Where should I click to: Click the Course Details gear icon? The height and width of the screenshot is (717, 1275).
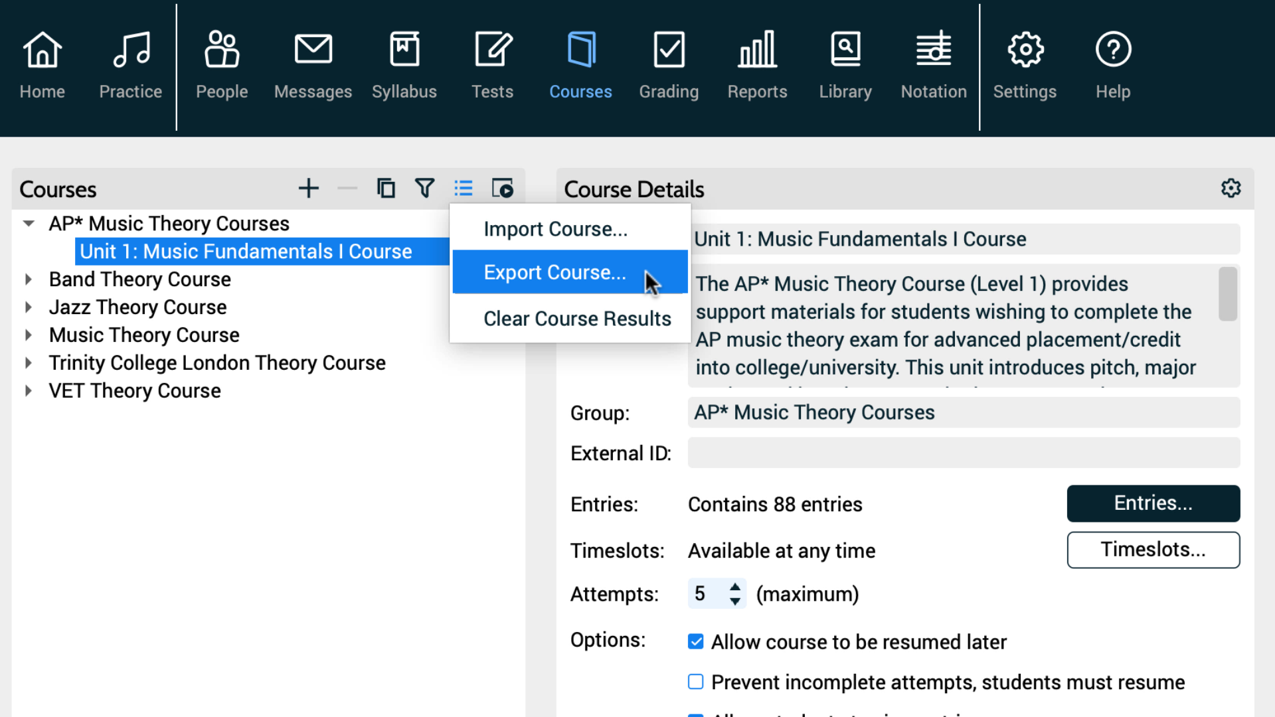click(x=1231, y=189)
